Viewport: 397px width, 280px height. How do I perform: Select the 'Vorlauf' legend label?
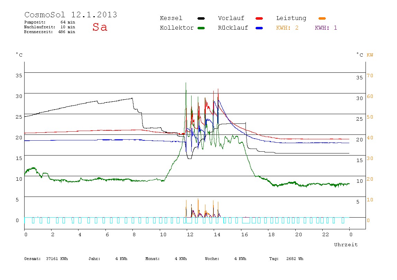click(x=231, y=18)
